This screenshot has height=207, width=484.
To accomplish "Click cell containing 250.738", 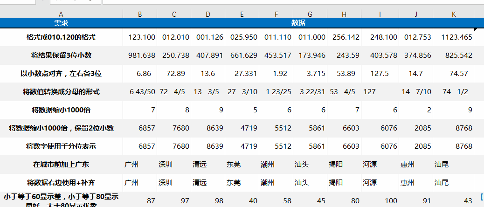I will click(x=174, y=55).
